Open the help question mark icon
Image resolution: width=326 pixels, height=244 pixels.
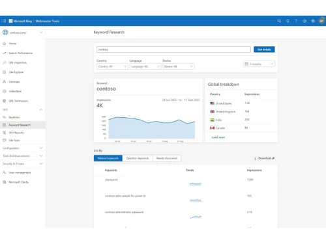tap(296, 21)
